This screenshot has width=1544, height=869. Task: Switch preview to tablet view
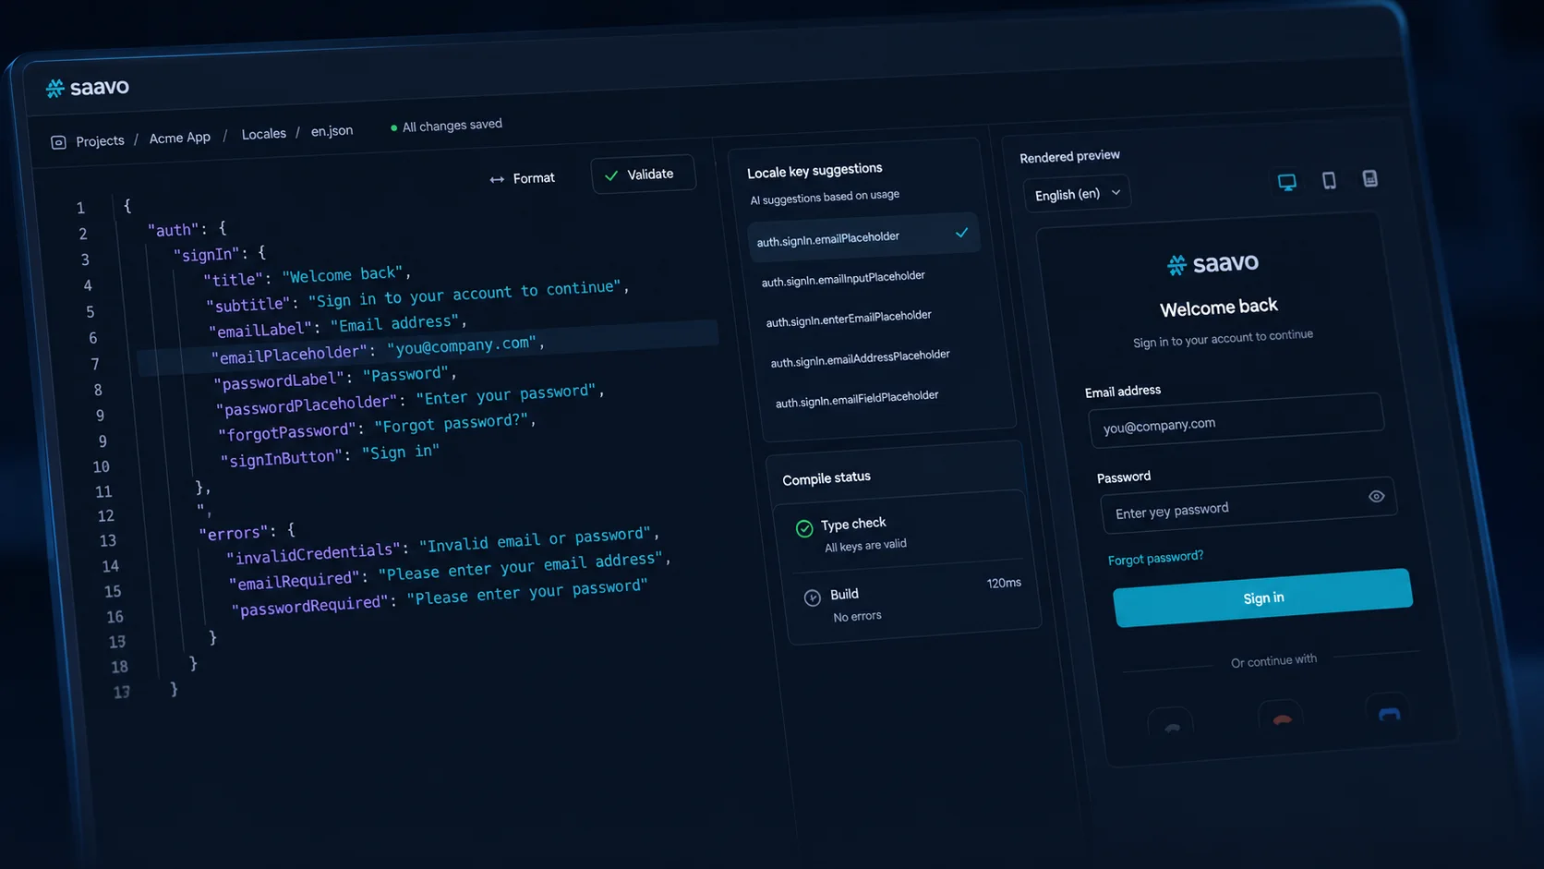click(1329, 180)
